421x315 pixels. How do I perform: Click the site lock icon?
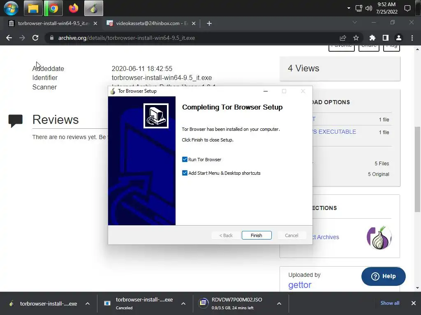51,38
